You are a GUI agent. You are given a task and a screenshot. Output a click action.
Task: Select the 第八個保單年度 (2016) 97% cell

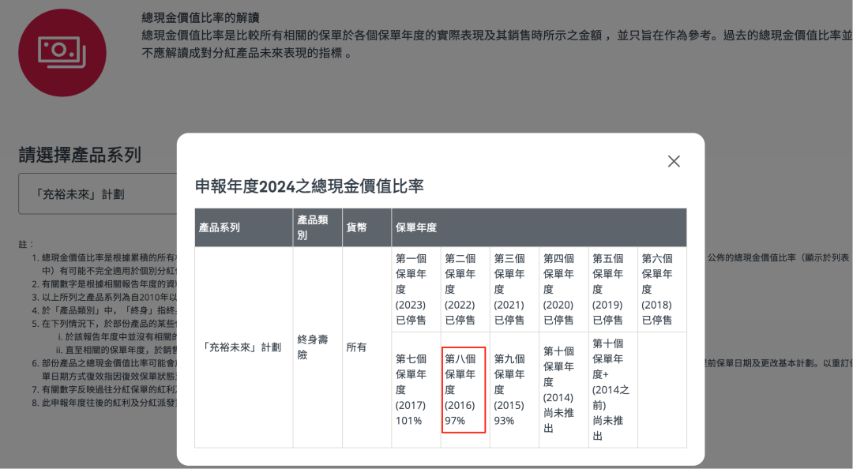tap(464, 390)
